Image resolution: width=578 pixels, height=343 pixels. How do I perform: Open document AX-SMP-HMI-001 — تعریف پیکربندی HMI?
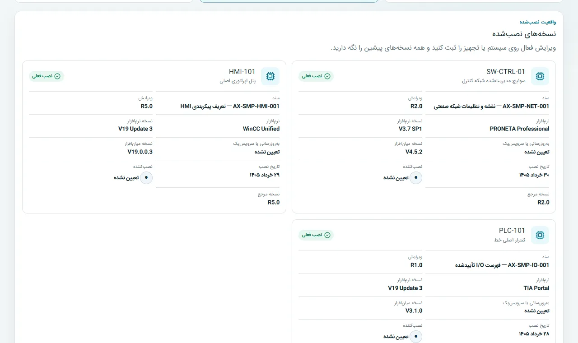coord(230,107)
